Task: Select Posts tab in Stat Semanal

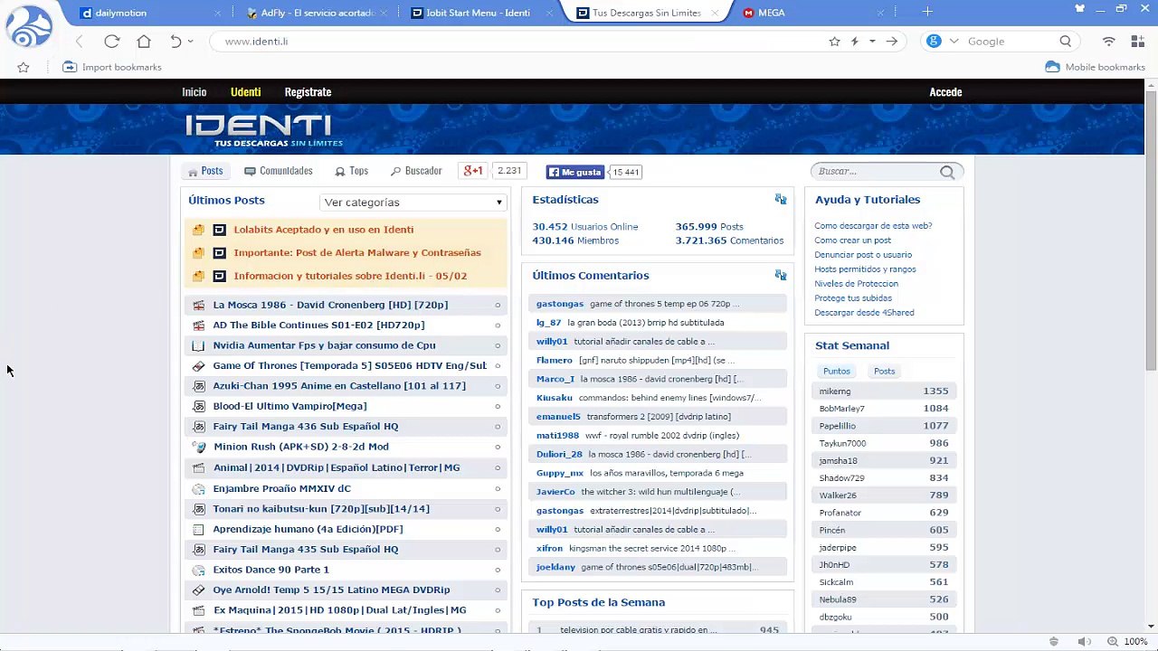Action: 884,372
